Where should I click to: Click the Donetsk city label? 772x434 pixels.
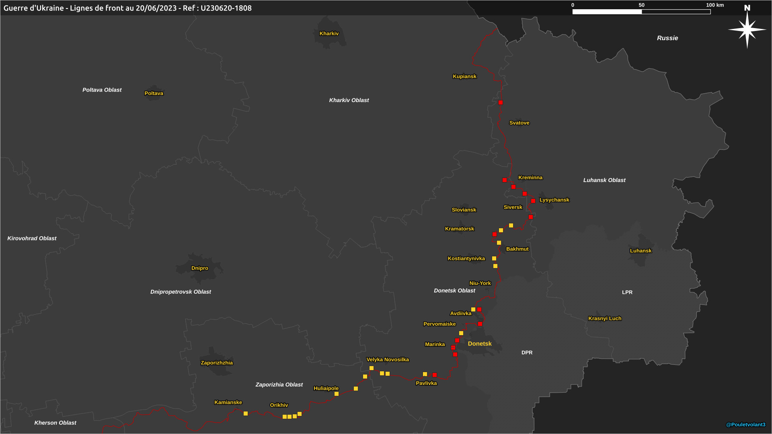coord(480,344)
